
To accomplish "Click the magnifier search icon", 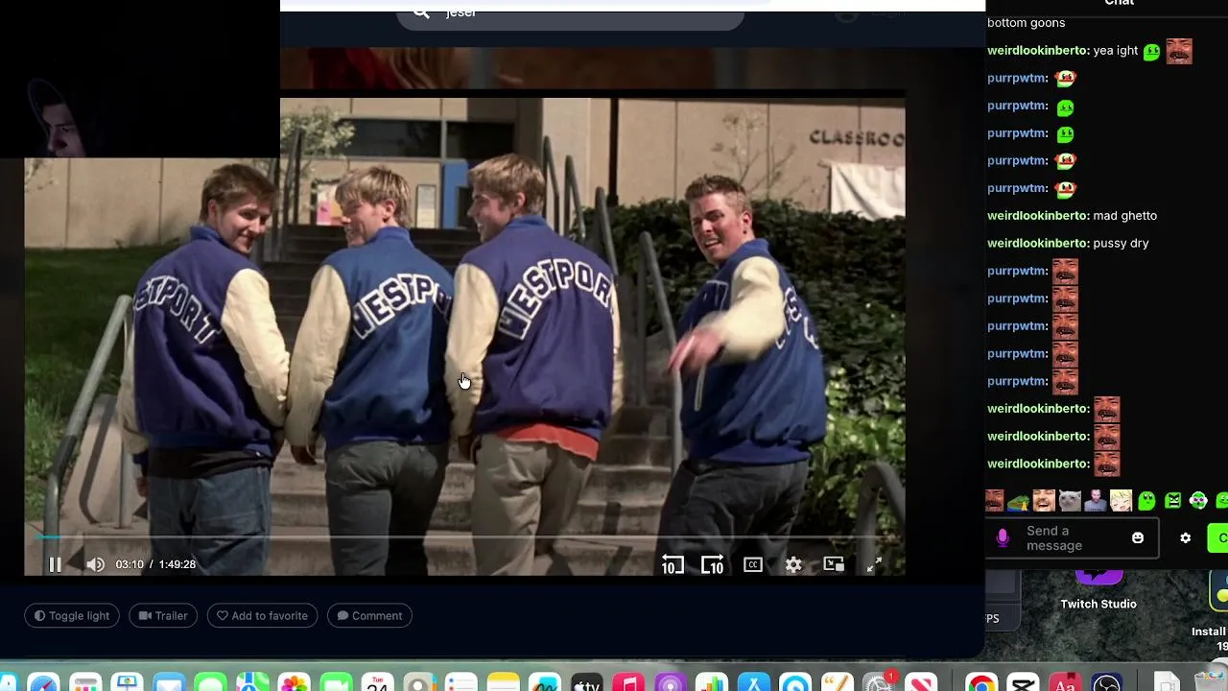I will [x=421, y=12].
